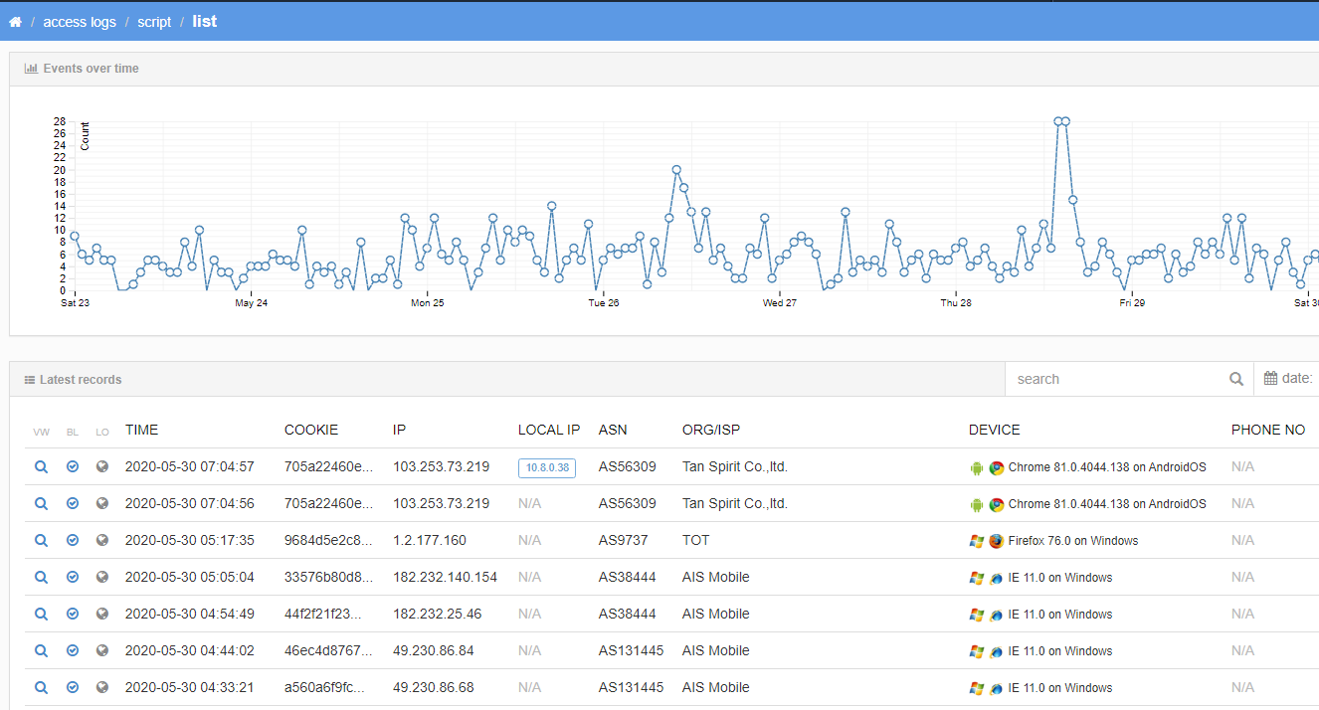1319x710 pixels.
Task: Click the search magnifier icon in the search box
Action: coord(1235,379)
